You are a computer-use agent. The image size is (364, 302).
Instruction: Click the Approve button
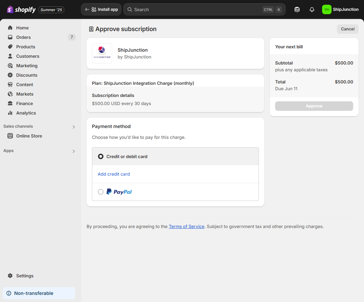[314, 106]
